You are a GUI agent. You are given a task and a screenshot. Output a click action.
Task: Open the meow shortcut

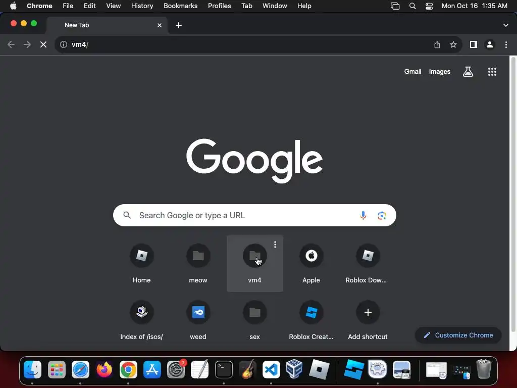click(x=198, y=263)
